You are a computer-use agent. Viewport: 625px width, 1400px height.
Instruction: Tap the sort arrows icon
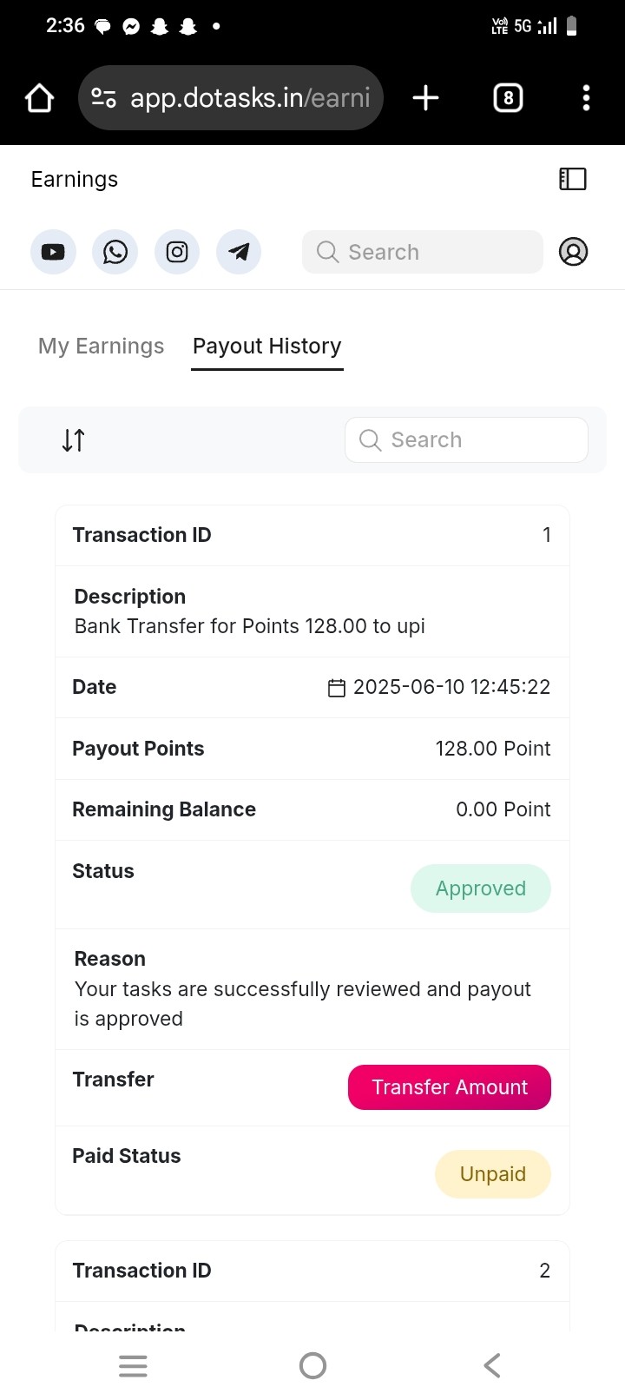[74, 440]
